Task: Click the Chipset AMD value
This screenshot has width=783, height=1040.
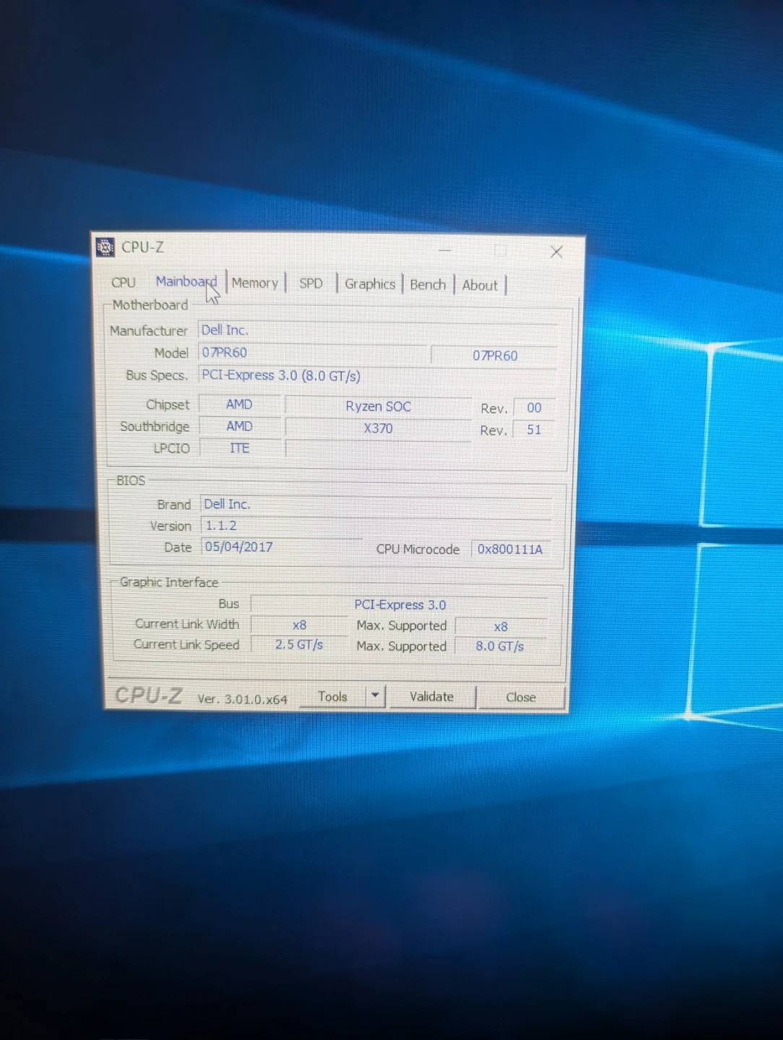Action: (239, 404)
